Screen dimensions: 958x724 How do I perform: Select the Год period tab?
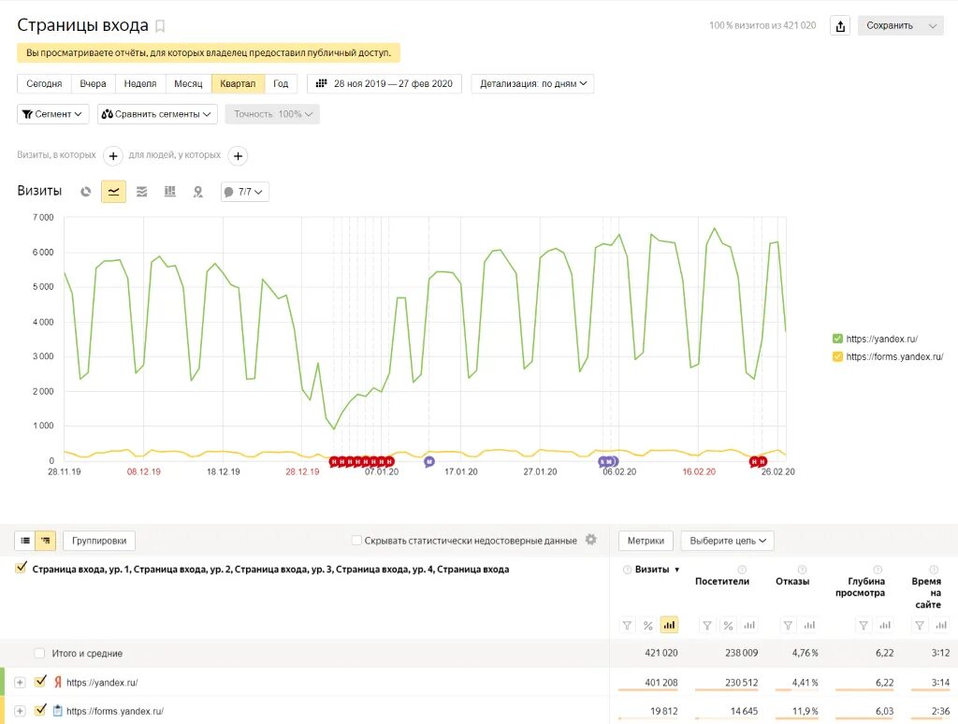pos(281,83)
